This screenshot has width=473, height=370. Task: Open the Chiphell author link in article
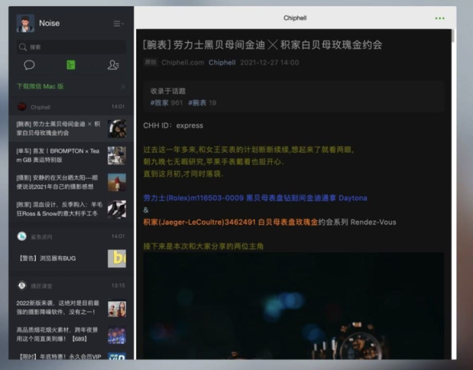pos(222,63)
